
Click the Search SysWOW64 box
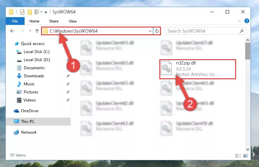tap(205, 31)
